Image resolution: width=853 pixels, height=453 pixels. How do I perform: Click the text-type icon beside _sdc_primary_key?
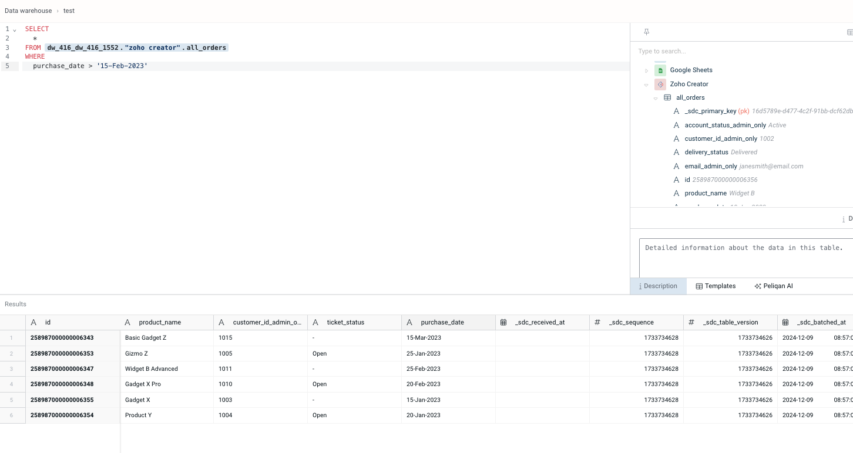pos(676,111)
